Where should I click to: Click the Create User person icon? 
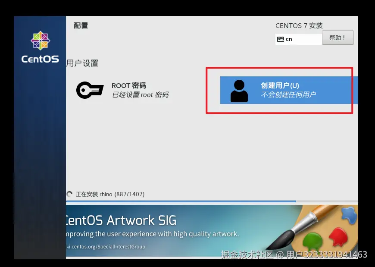pos(239,91)
